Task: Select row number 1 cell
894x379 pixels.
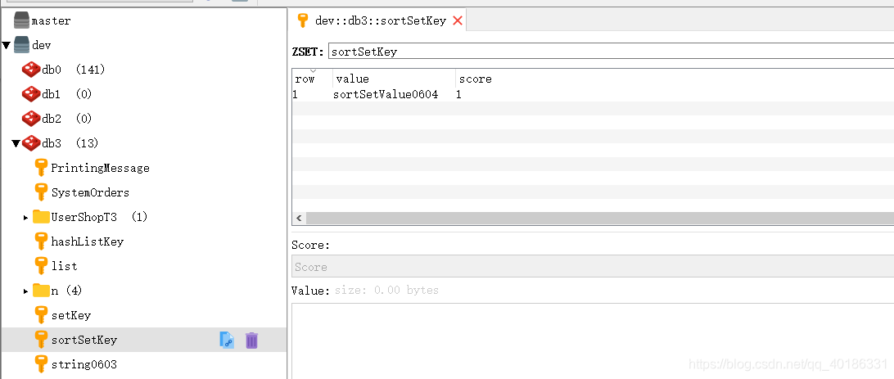Action: (x=296, y=95)
